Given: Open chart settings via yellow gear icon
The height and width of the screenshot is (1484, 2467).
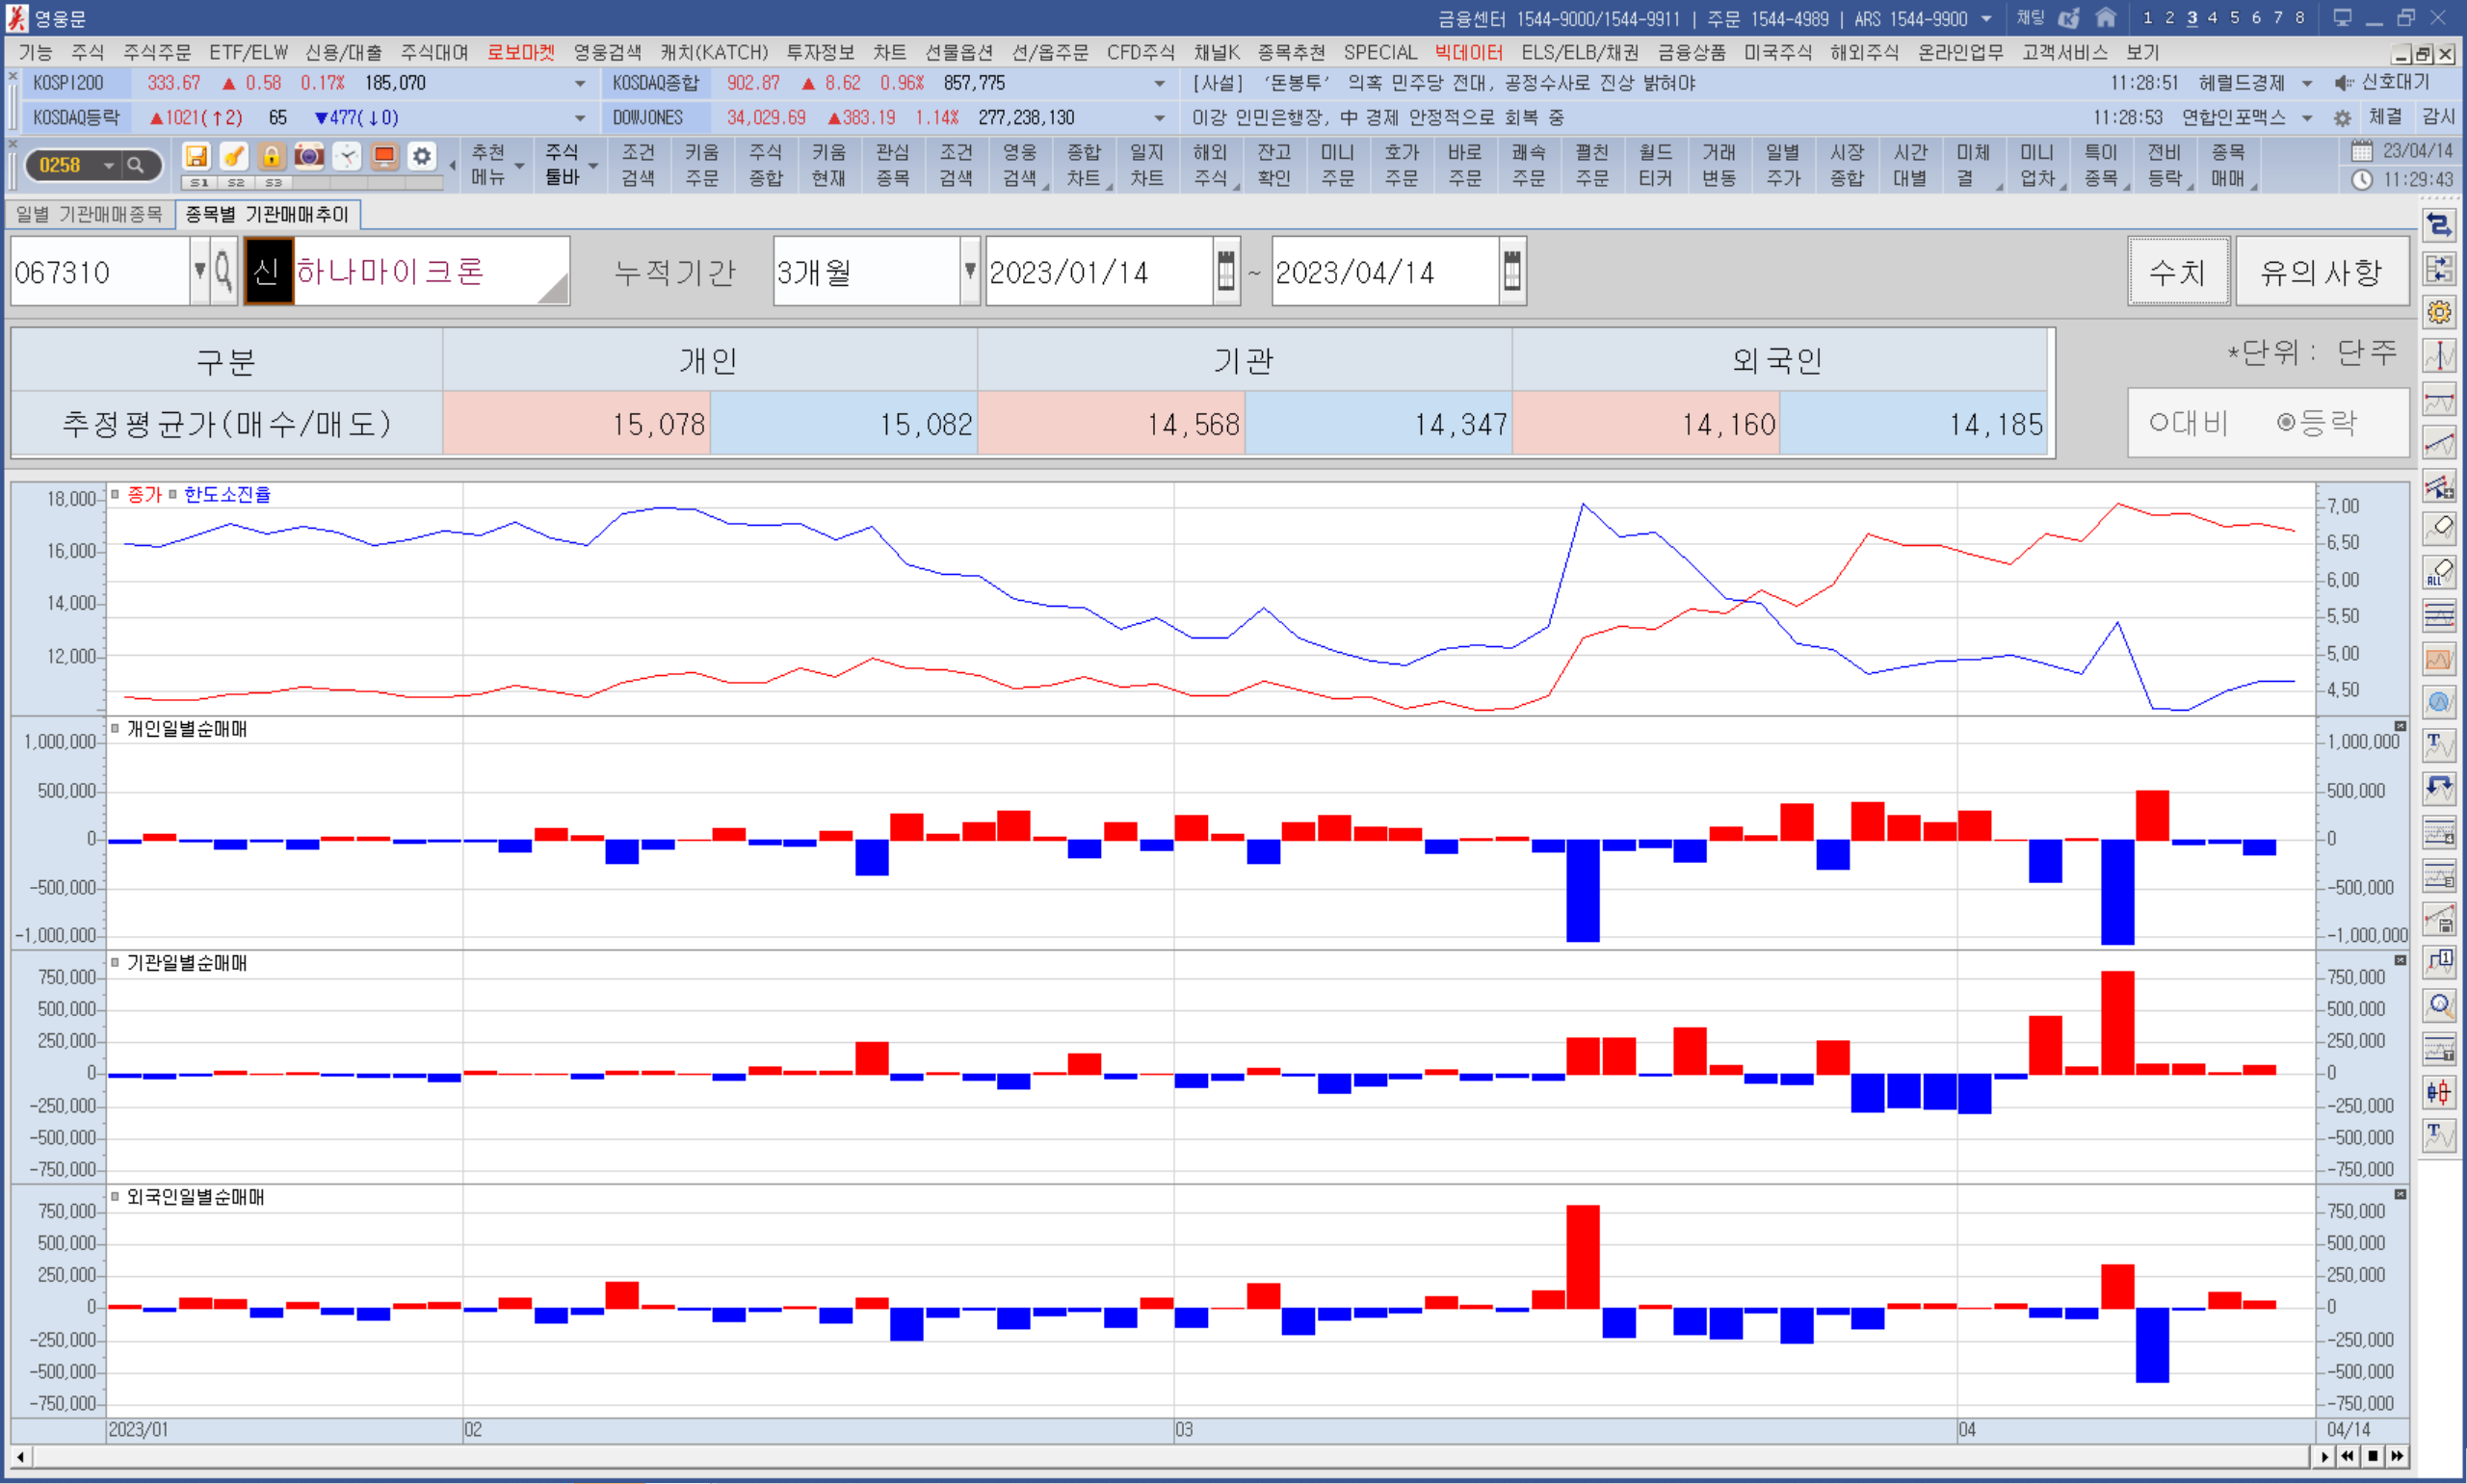Looking at the screenshot, I should coord(2439,313).
